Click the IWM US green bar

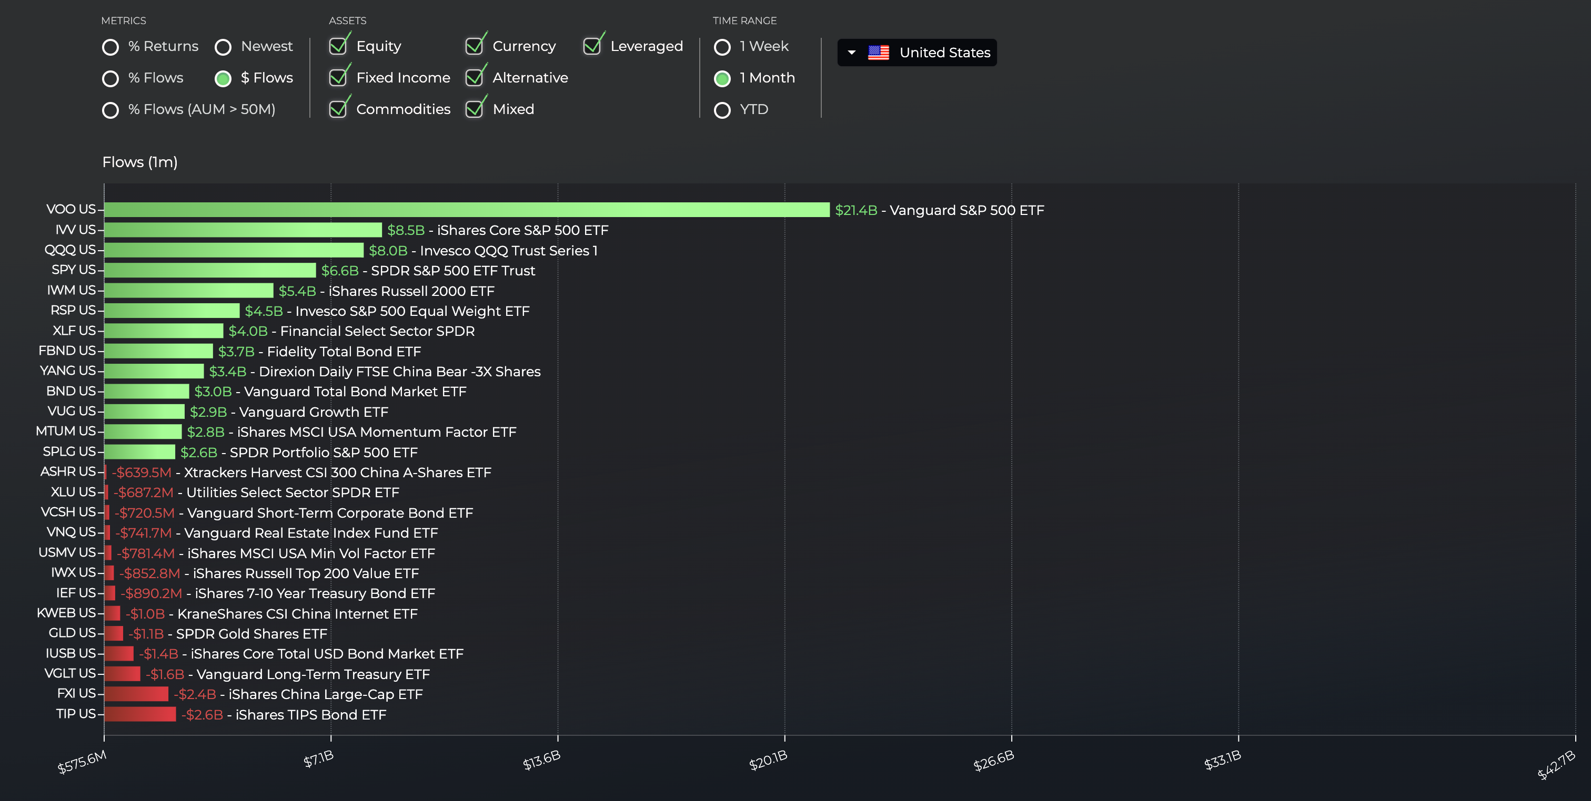189,291
